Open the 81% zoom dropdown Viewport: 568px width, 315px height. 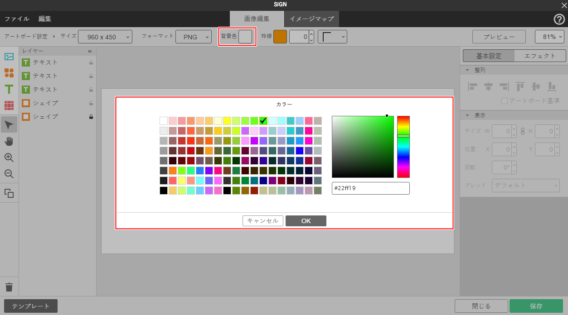[550, 37]
